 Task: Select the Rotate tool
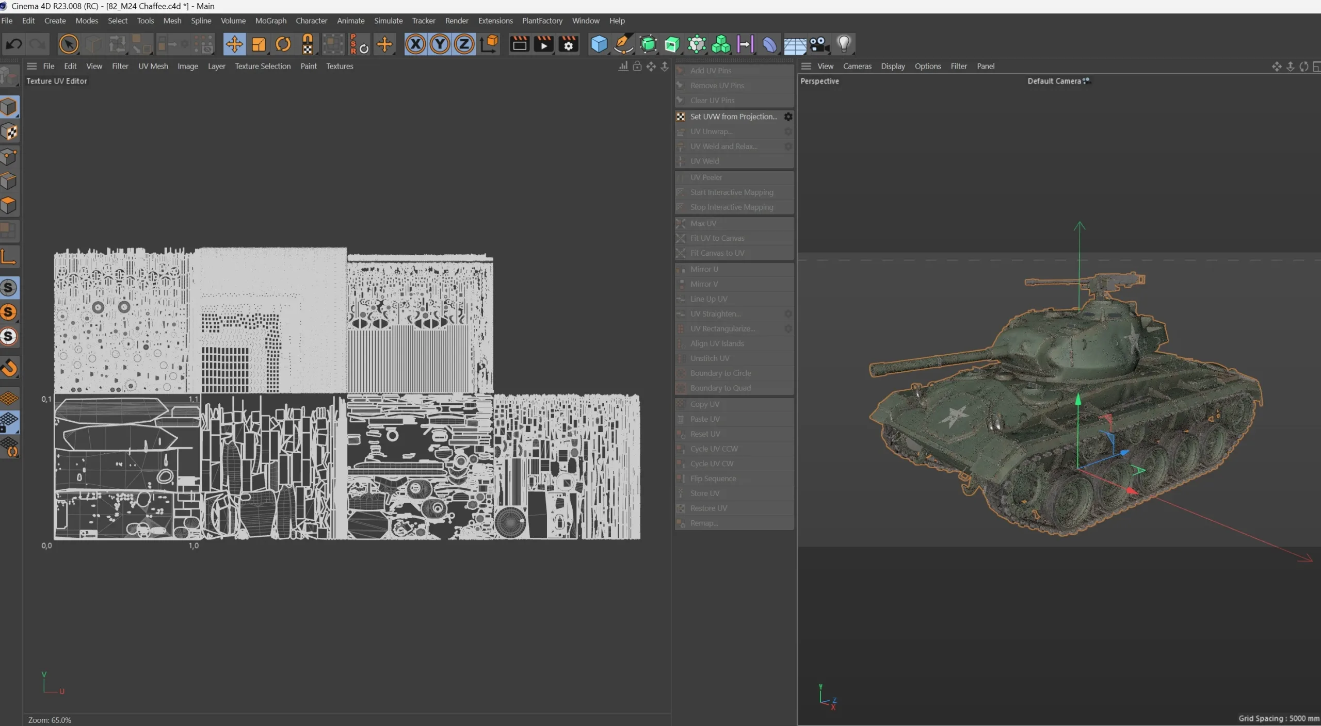tap(283, 44)
